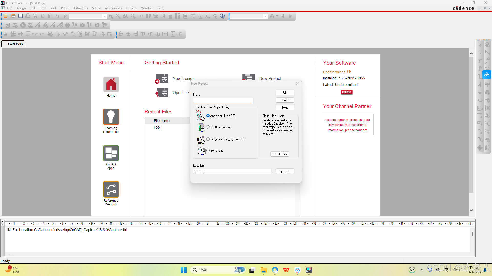
Task: Click the Home icon in Start Menu
Action: point(111,85)
